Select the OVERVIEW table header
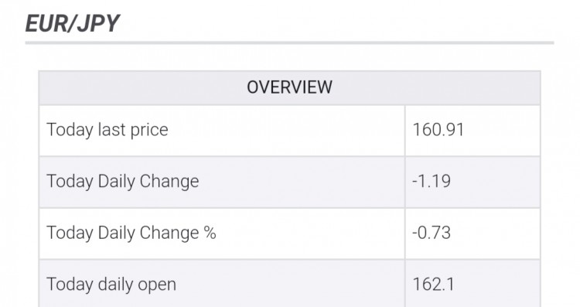Image resolution: width=580 pixels, height=307 pixels. (289, 87)
